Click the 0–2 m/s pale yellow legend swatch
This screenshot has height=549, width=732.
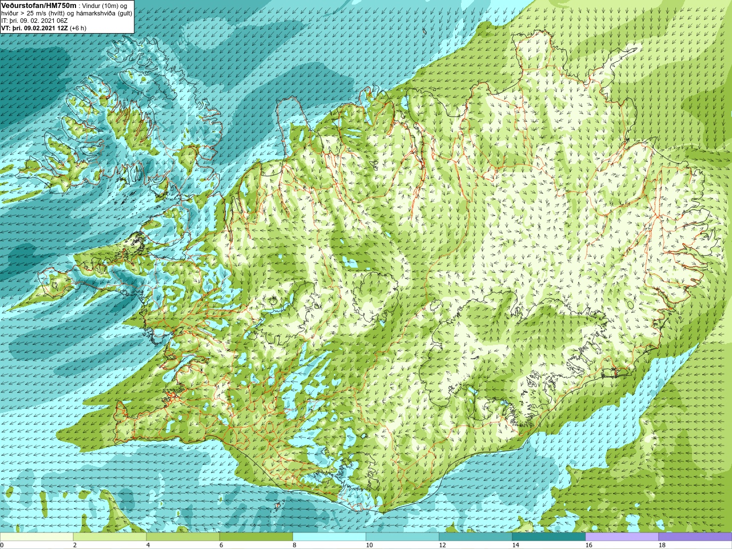[x=37, y=537]
